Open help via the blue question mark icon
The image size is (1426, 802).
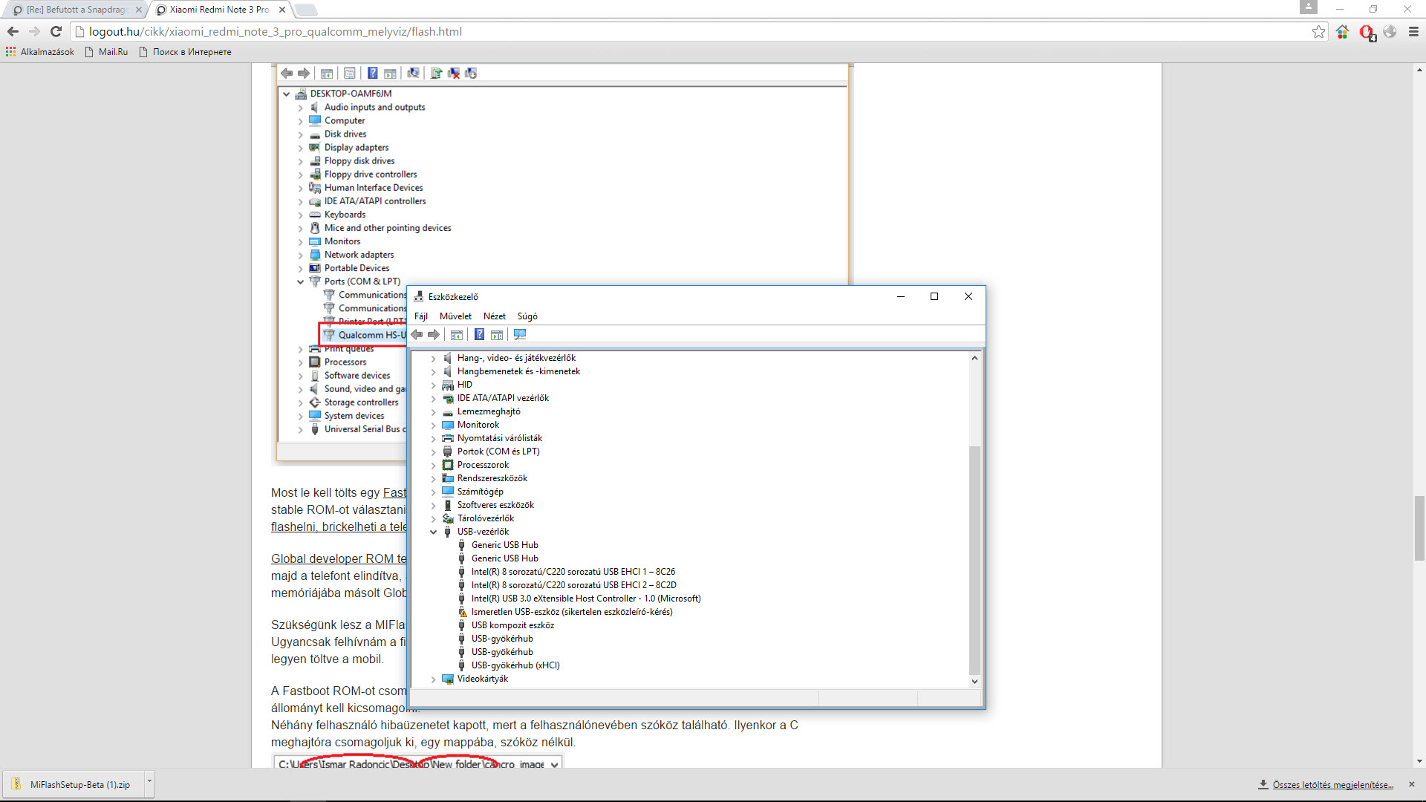[x=480, y=335]
